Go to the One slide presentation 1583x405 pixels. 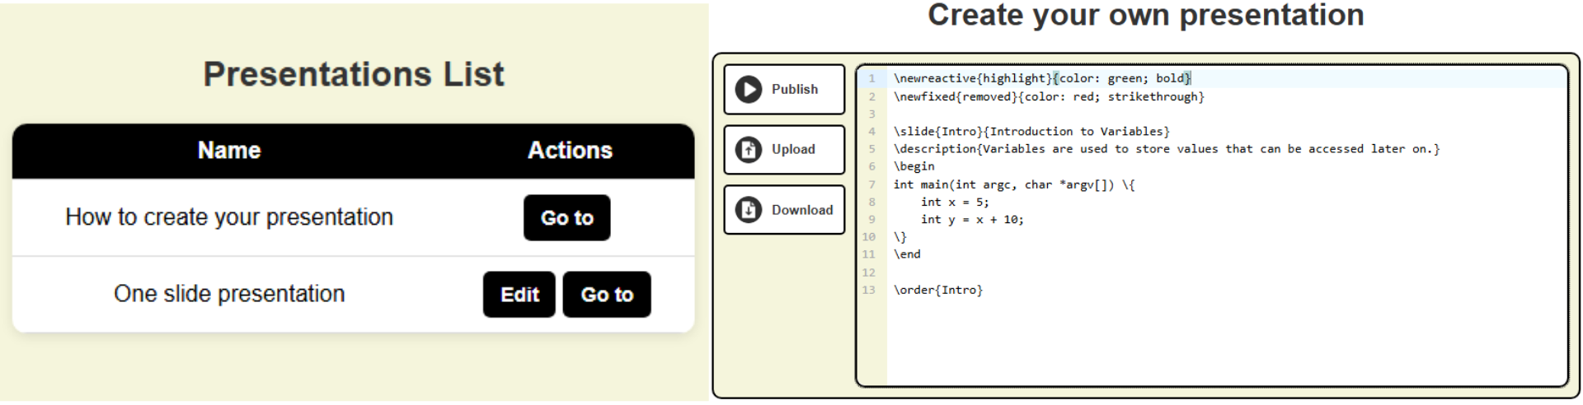tap(606, 295)
